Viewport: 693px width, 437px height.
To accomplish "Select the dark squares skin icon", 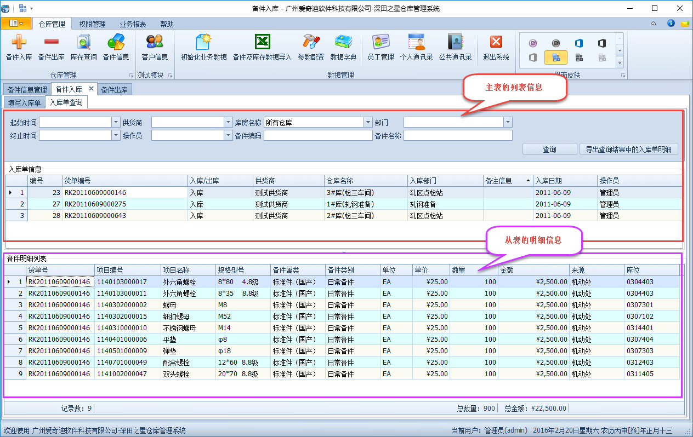I will click(579, 58).
